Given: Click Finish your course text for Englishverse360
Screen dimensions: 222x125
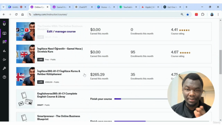Looking at the screenshot, I should click(101, 99).
